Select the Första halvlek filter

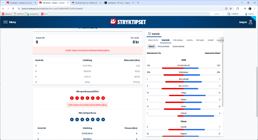[x=164, y=46]
